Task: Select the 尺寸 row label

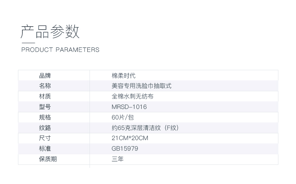Action: point(45,138)
